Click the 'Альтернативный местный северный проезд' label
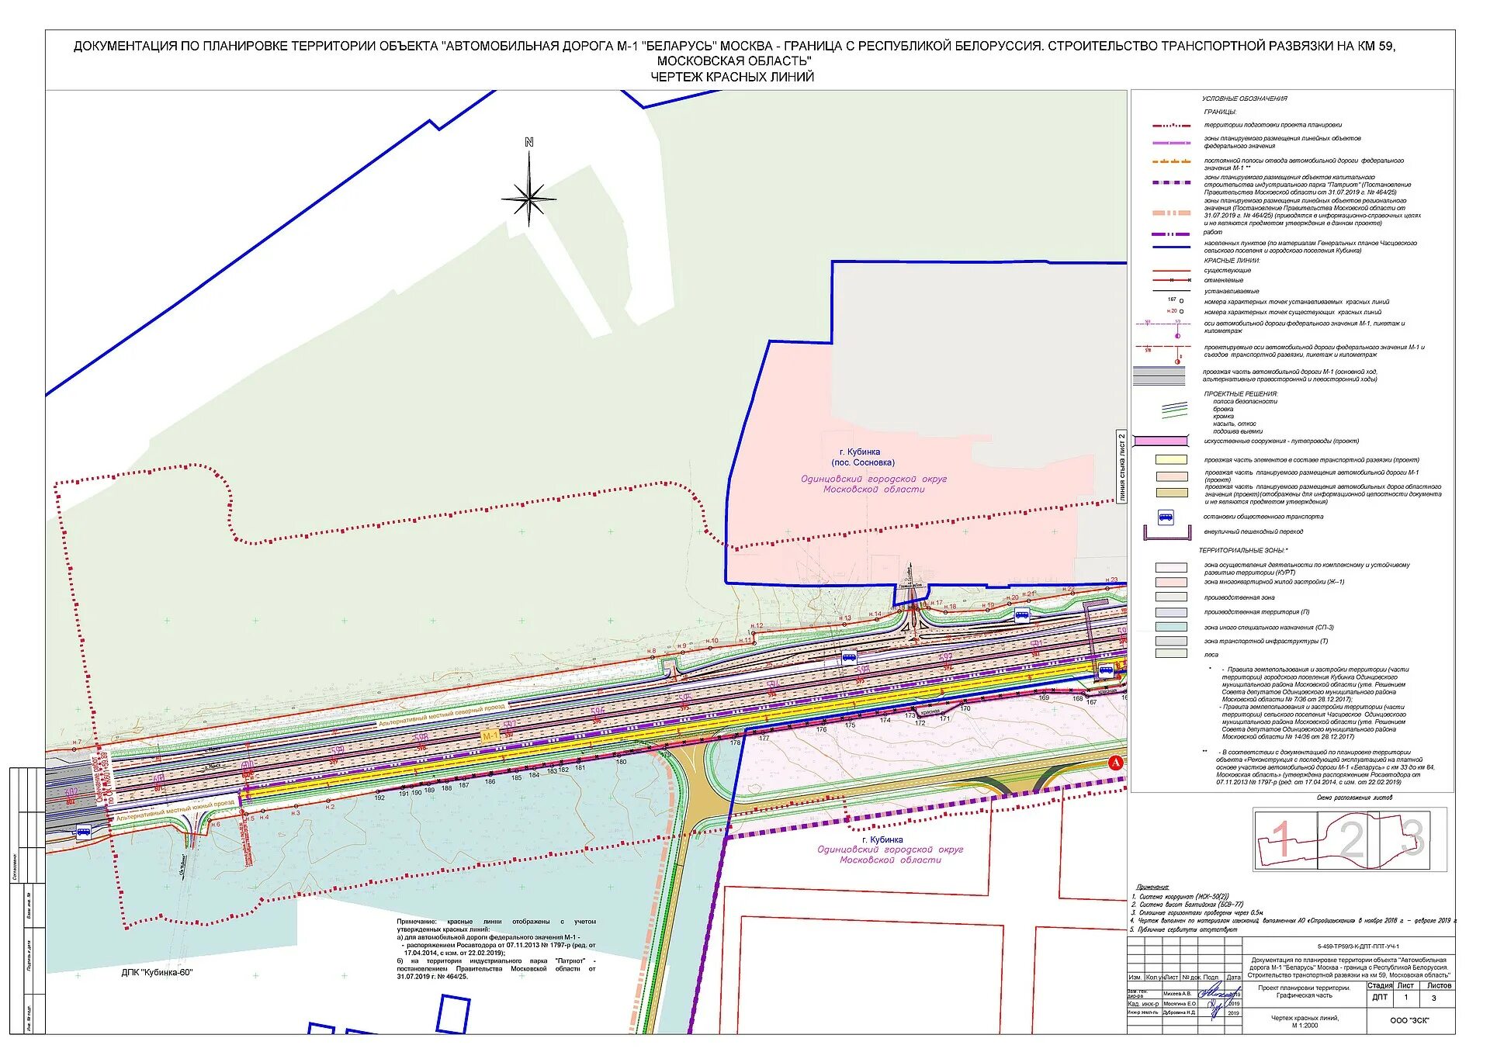The height and width of the screenshot is (1052, 1490). [x=442, y=716]
